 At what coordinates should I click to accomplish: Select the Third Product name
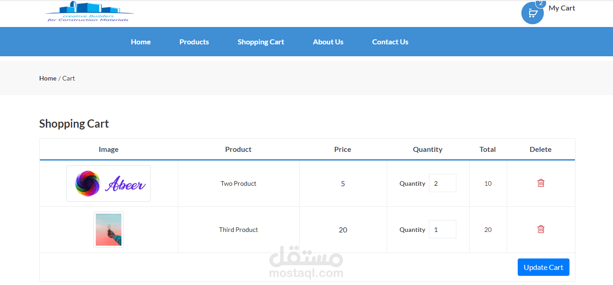(238, 230)
